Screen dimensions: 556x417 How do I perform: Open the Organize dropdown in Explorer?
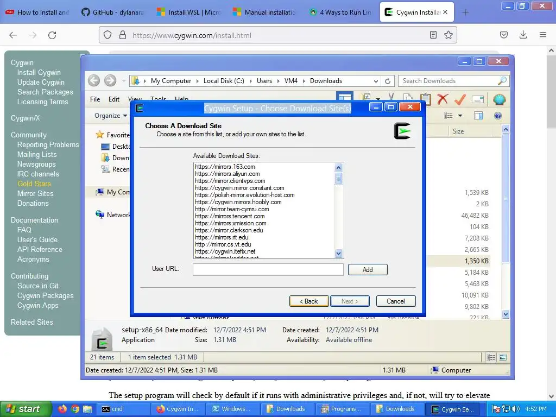(x=111, y=116)
